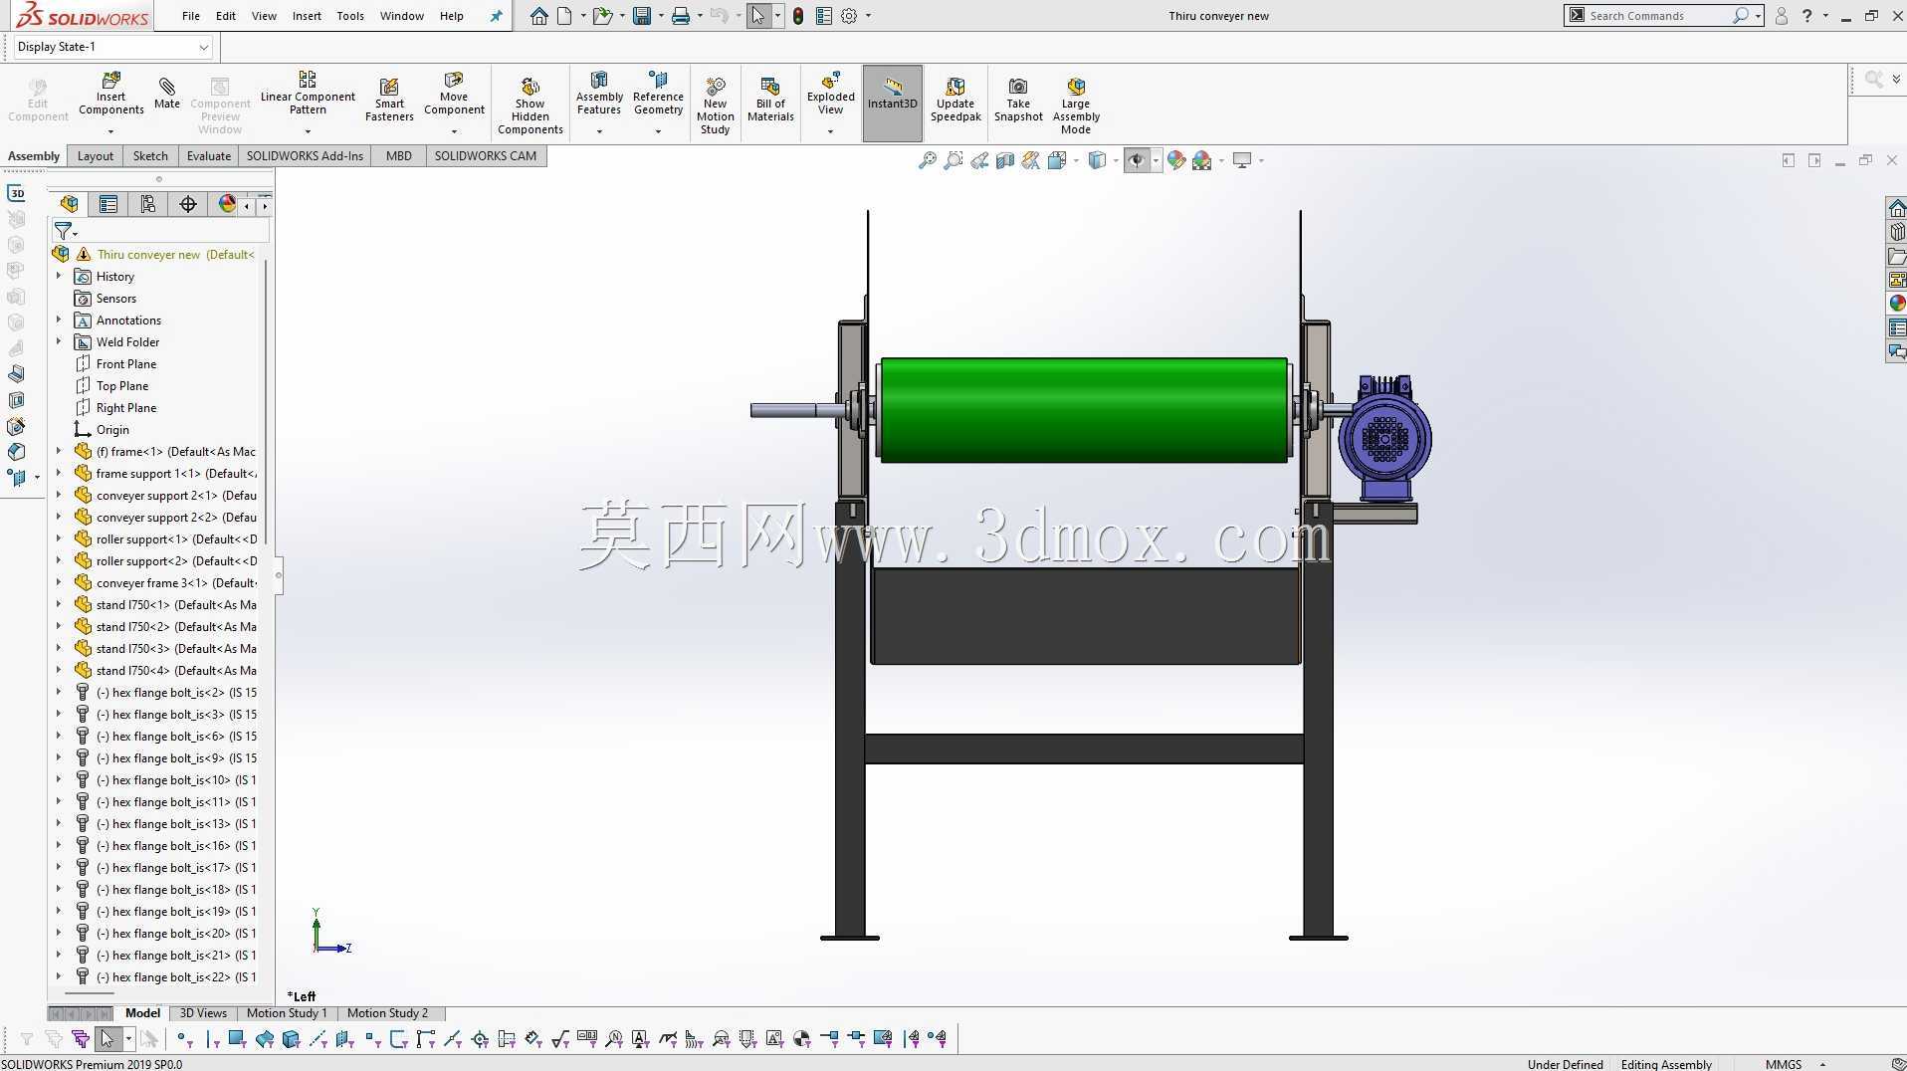Screen dimensions: 1907x1071
Task: Toggle Instant3D mode
Action: click(892, 104)
